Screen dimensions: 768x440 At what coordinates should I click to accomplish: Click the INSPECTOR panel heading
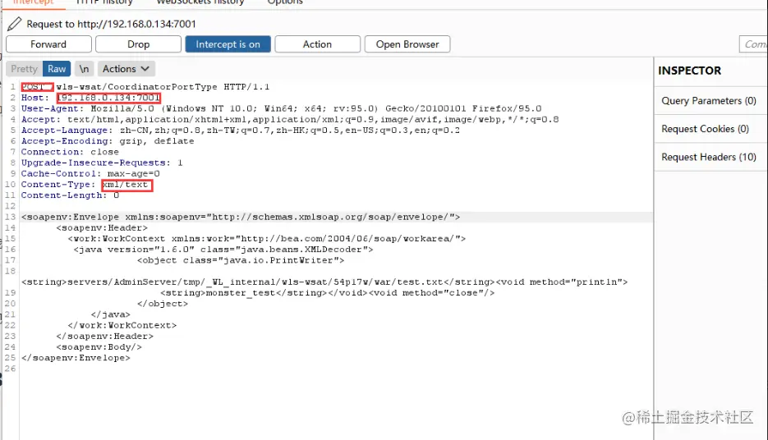point(690,71)
